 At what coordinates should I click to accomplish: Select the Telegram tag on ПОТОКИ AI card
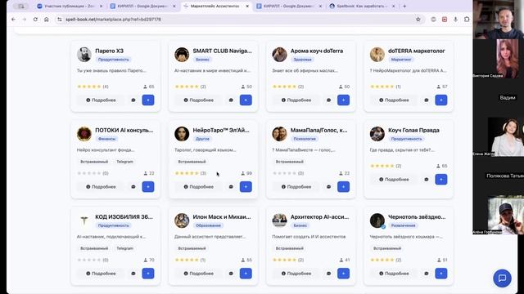124,162
